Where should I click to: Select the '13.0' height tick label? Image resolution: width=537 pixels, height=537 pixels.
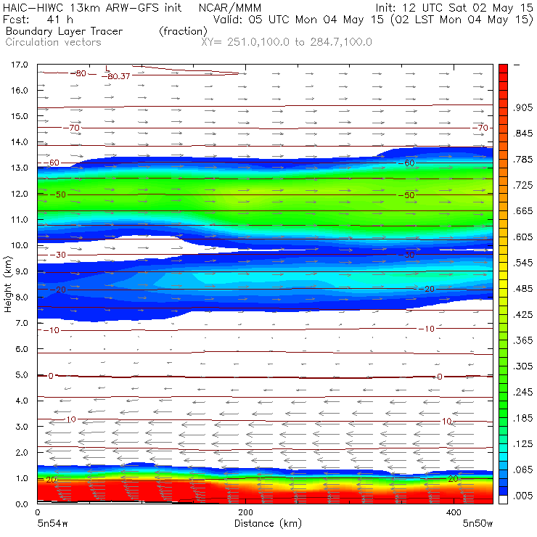(20, 168)
